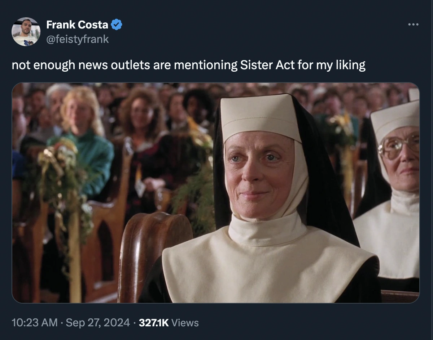Open the attached movie still image
The width and height of the screenshot is (433, 340).
click(x=215, y=193)
